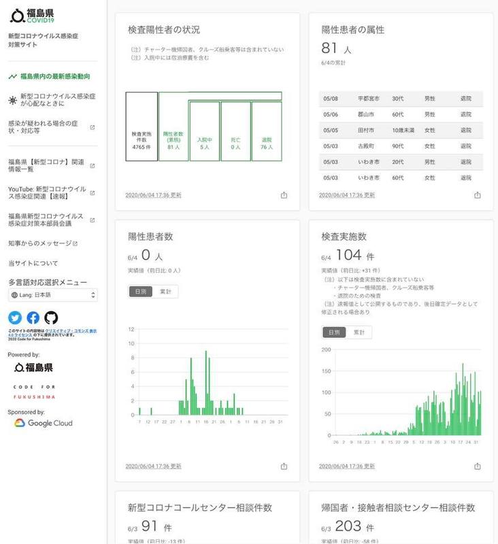Select the 05/03 古殿町 patient row
The height and width of the screenshot is (544, 498).
[x=401, y=146]
